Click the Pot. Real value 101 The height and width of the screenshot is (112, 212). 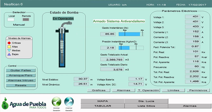pyautogui.click(x=192, y=52)
